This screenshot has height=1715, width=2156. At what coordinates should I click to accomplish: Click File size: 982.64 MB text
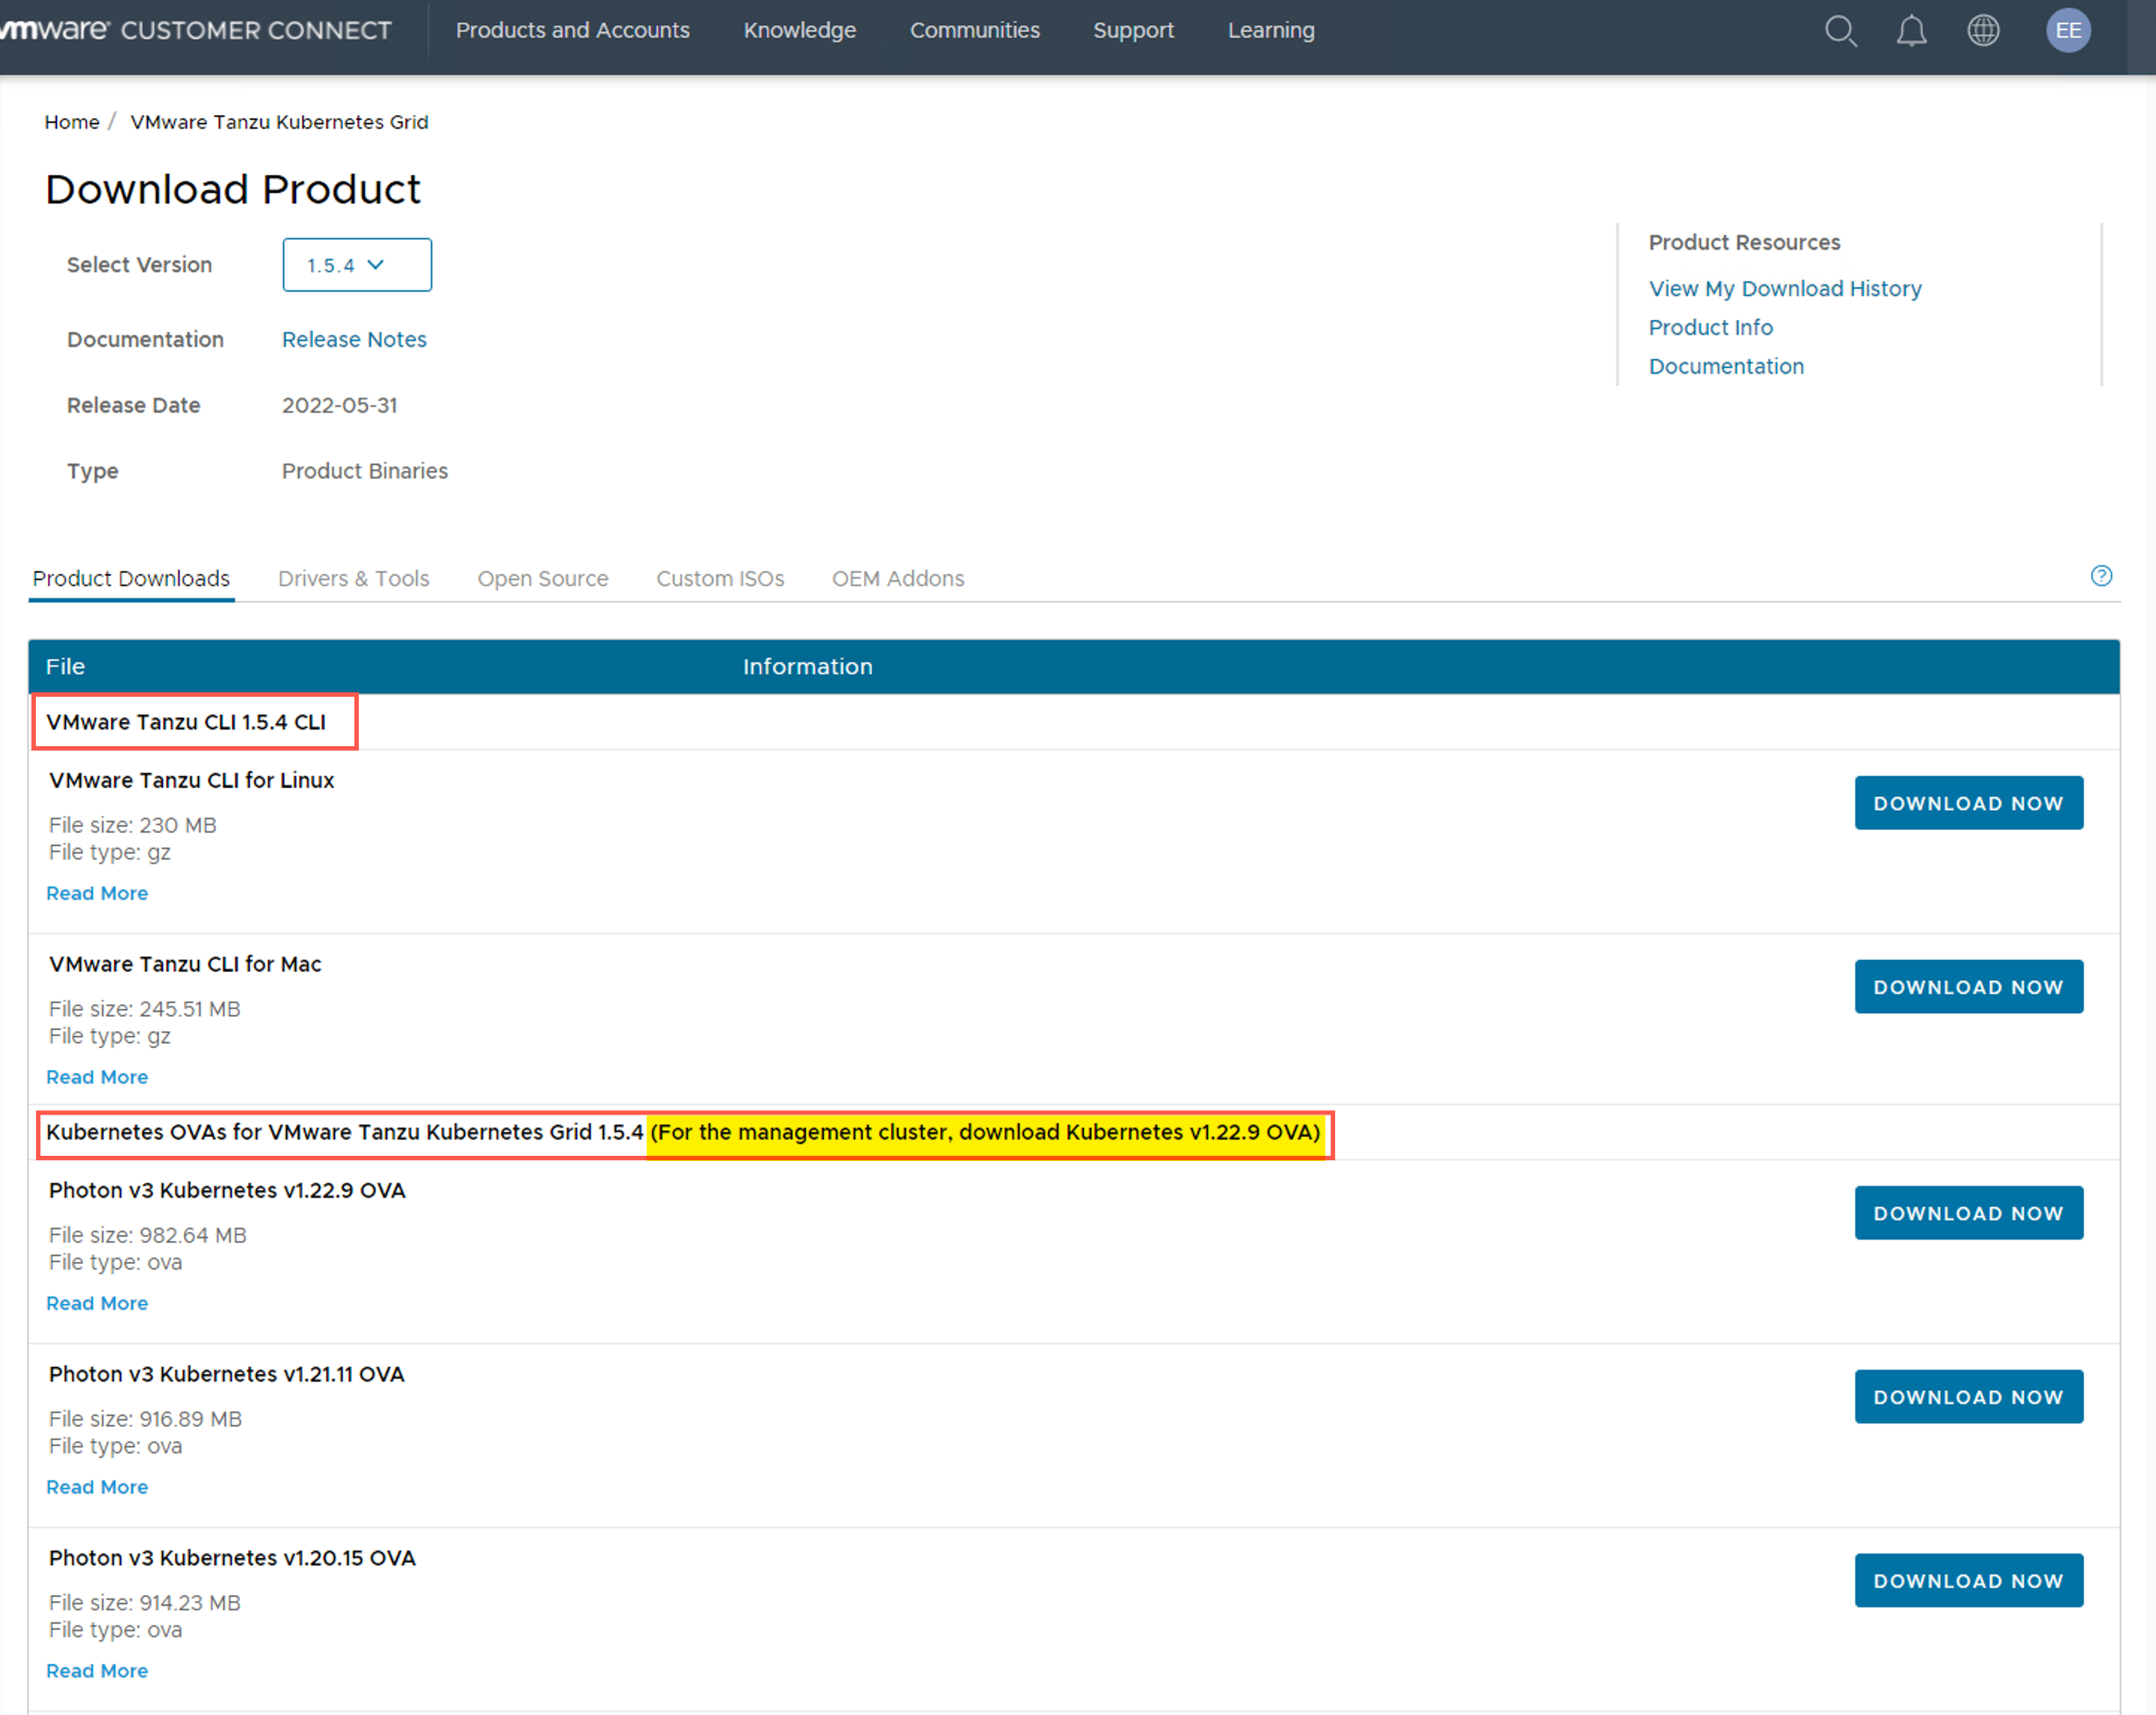tap(147, 1235)
